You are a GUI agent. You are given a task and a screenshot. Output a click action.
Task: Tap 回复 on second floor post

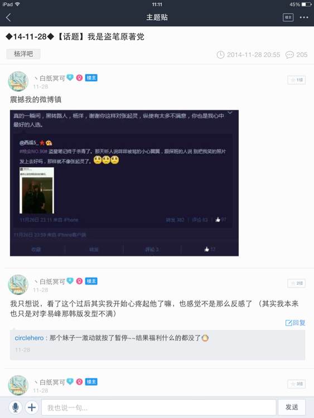pyautogui.click(x=296, y=323)
